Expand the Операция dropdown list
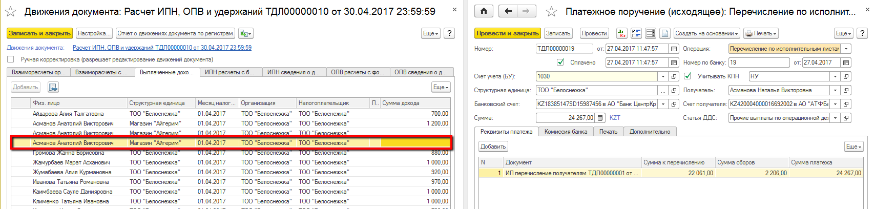 coord(846,49)
